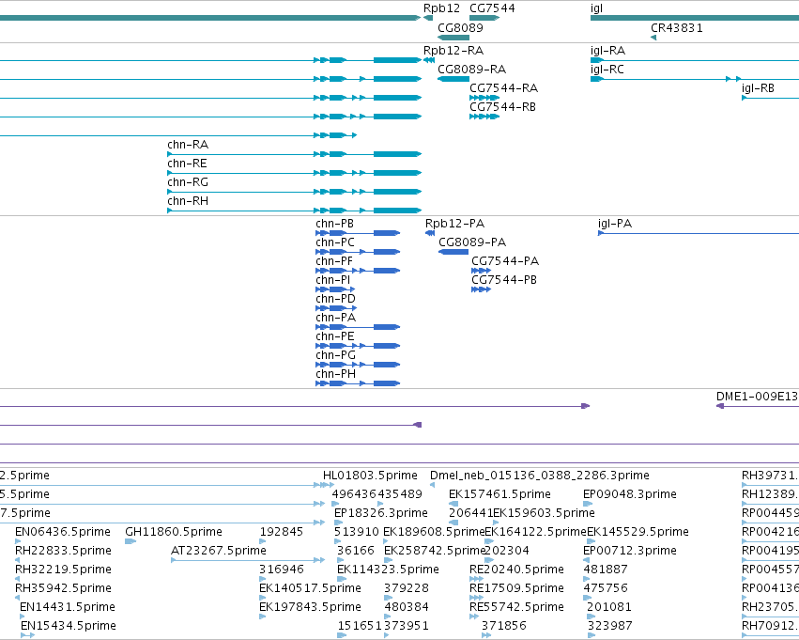Click the chn-PG protein label
799x640 pixels.
[335, 355]
